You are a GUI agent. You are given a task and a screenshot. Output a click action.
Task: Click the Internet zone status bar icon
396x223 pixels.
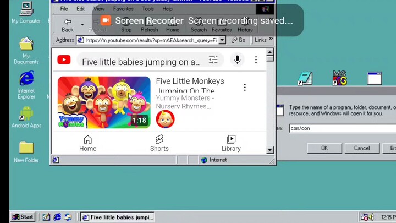[204, 160]
